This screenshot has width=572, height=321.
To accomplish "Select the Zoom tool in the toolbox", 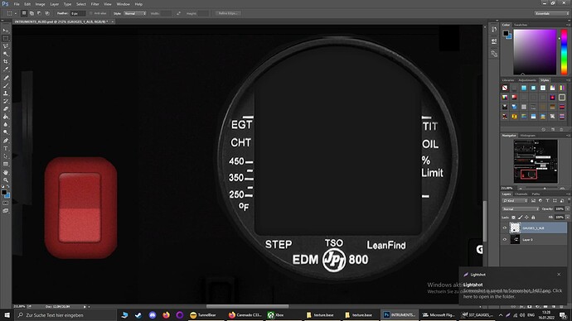I will point(6,180).
